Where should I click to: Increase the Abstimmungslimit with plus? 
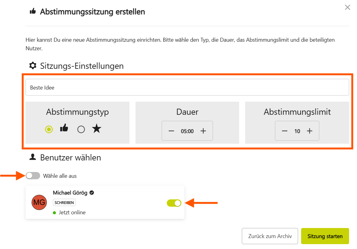click(310, 131)
